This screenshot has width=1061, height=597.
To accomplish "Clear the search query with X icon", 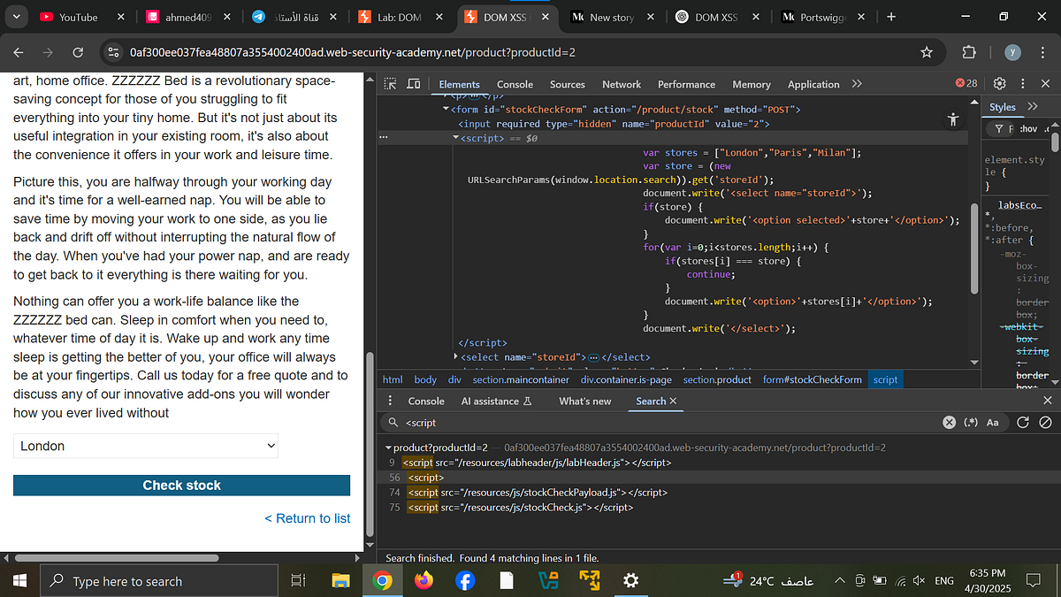I will pyautogui.click(x=949, y=422).
